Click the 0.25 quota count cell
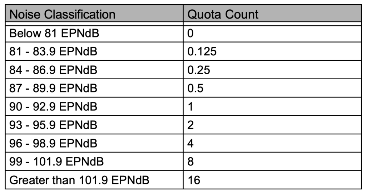 coord(199,70)
